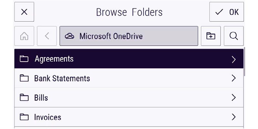Open folder search
The image size is (258, 129).
[234, 36]
